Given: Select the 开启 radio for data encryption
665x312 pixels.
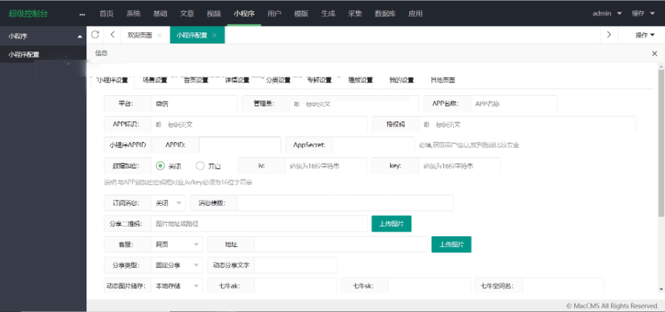Looking at the screenshot, I should (x=200, y=166).
